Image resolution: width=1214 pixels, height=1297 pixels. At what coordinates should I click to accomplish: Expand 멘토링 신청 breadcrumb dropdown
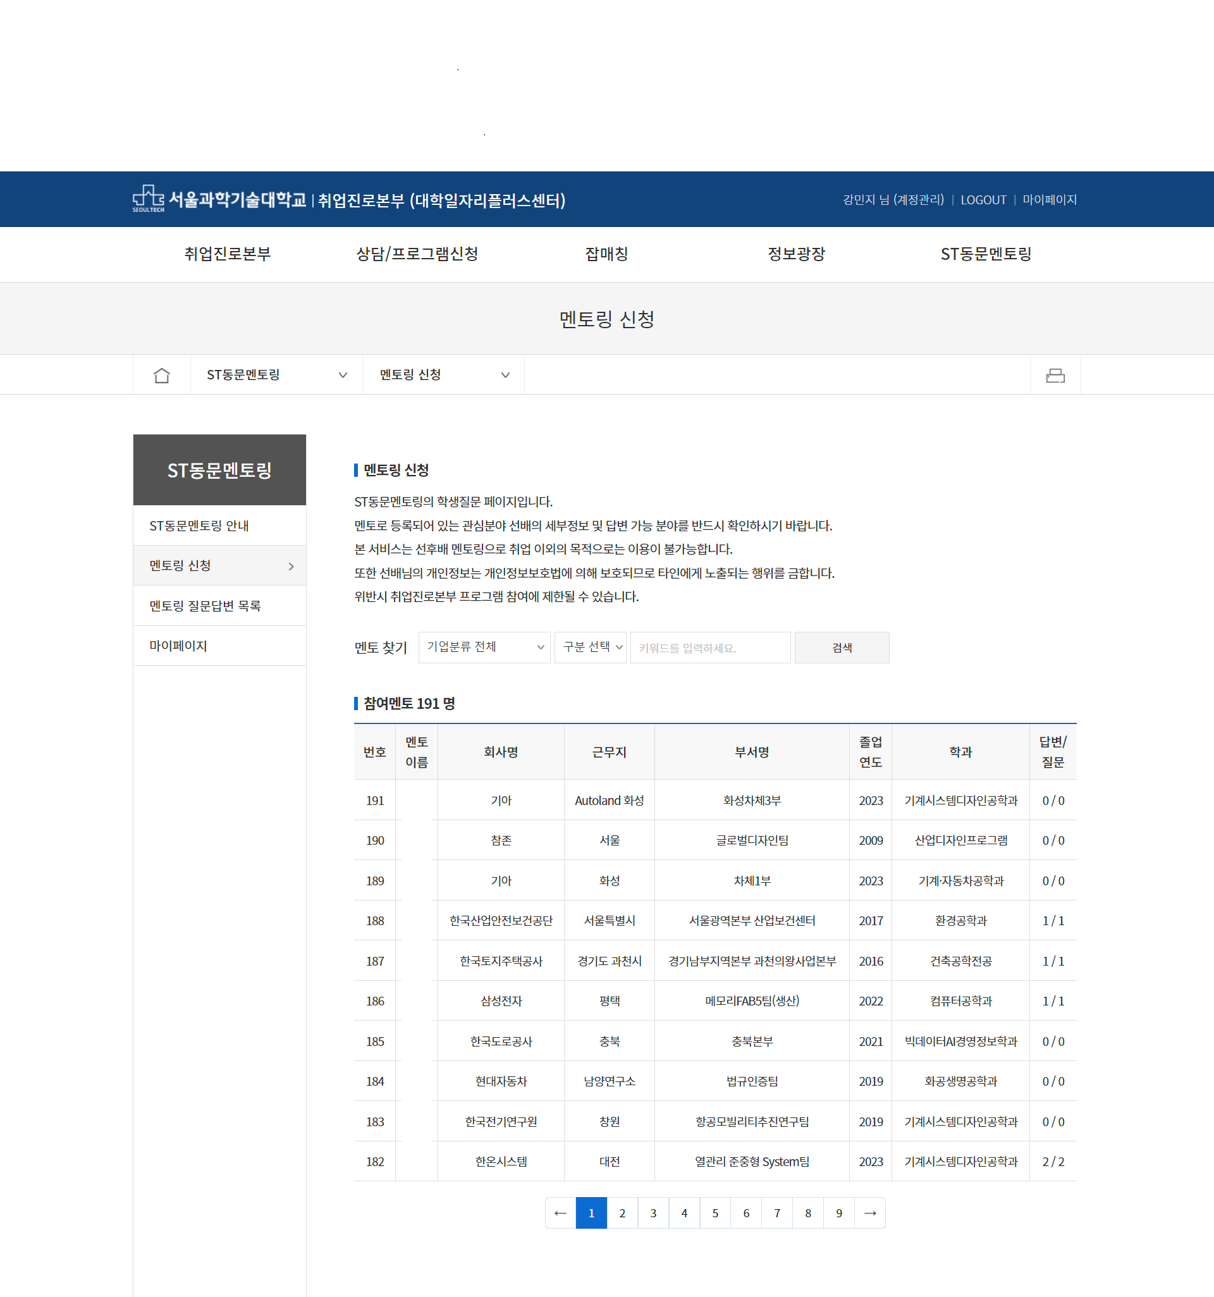coord(444,375)
